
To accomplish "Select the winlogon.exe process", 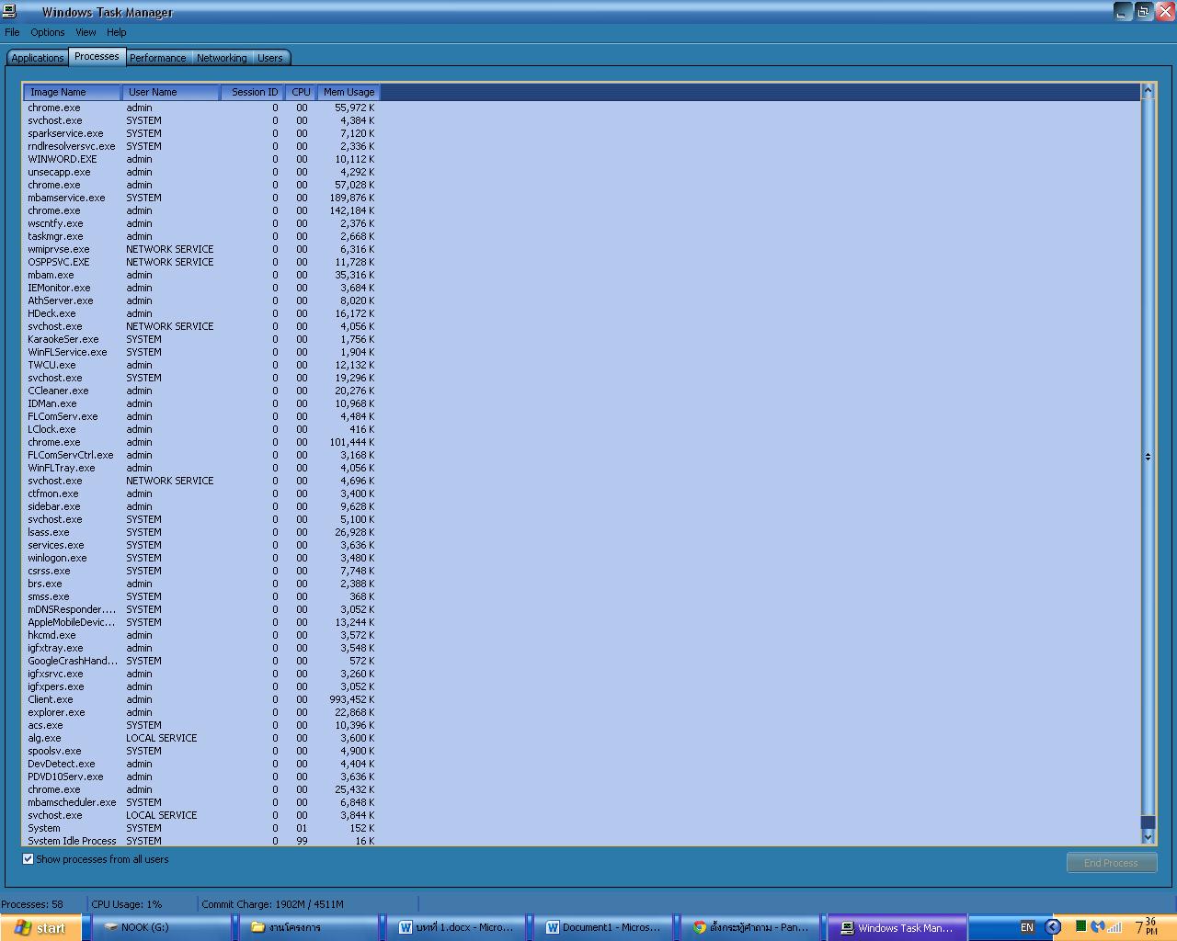I will pos(200,558).
